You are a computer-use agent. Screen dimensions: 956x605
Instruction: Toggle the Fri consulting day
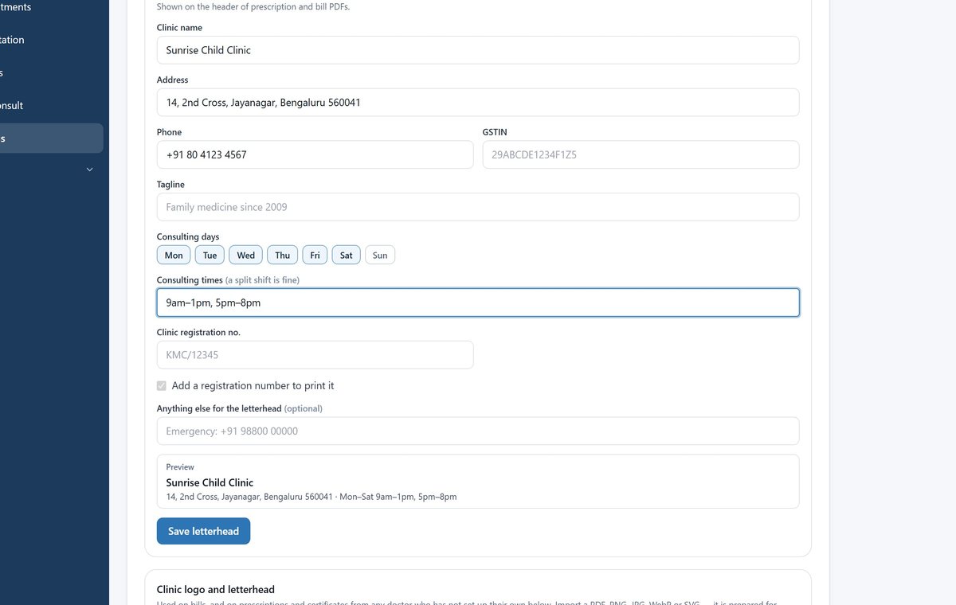tap(315, 255)
